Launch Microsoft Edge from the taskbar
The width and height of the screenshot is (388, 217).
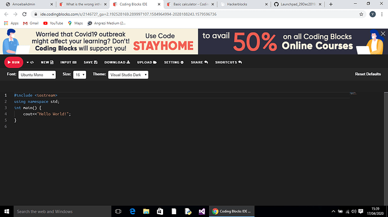(132, 211)
